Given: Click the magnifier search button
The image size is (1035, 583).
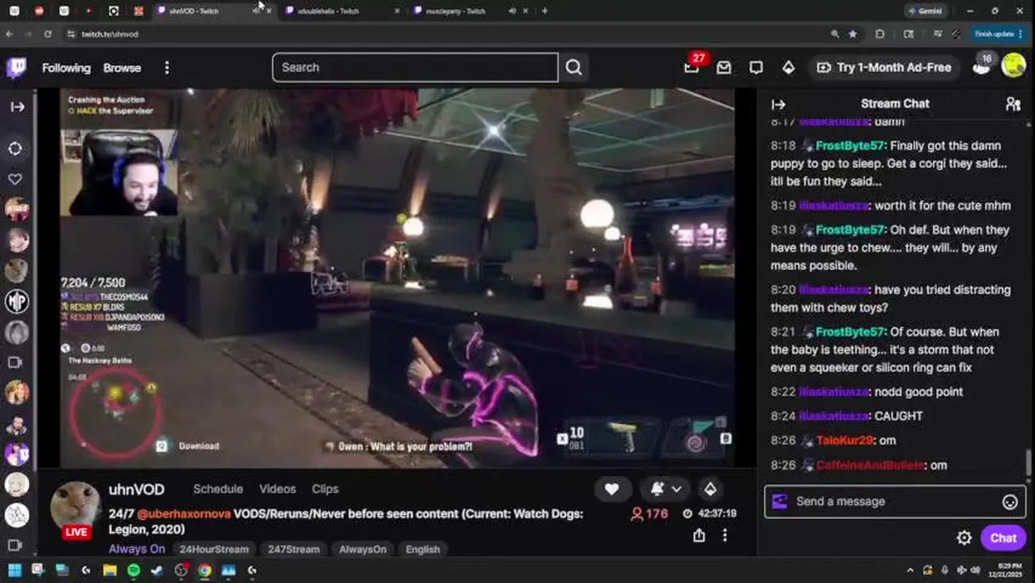Looking at the screenshot, I should click(573, 67).
